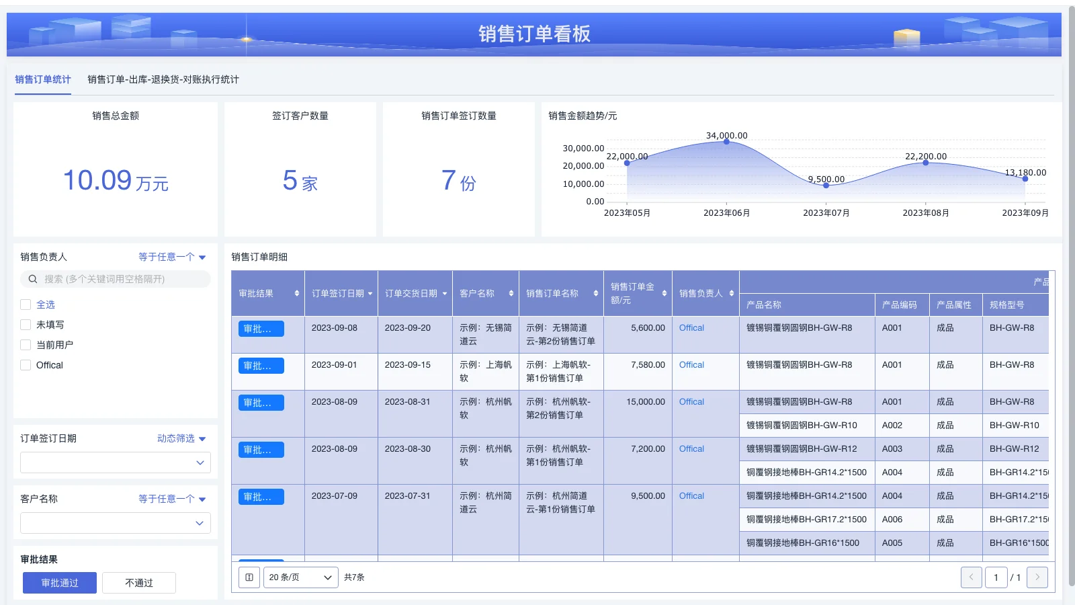This screenshot has width=1075, height=605.
Task: Open 订单交货日期 column header dropdown
Action: point(445,294)
